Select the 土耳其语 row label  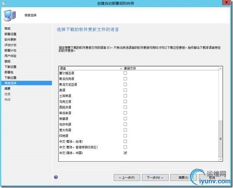65,96
